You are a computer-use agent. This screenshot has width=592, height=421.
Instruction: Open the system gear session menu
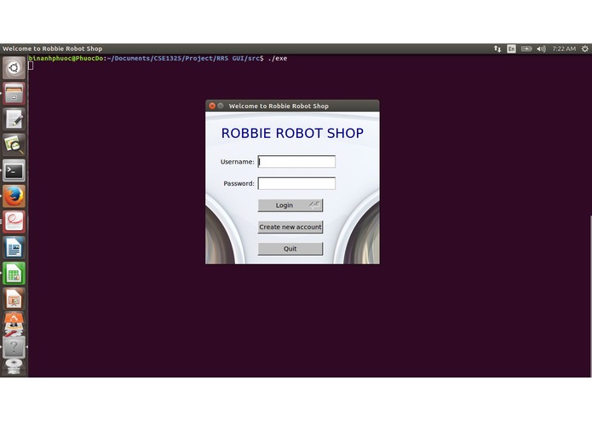coord(585,49)
